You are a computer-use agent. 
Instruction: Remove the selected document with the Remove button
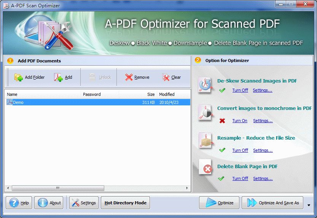point(137,77)
